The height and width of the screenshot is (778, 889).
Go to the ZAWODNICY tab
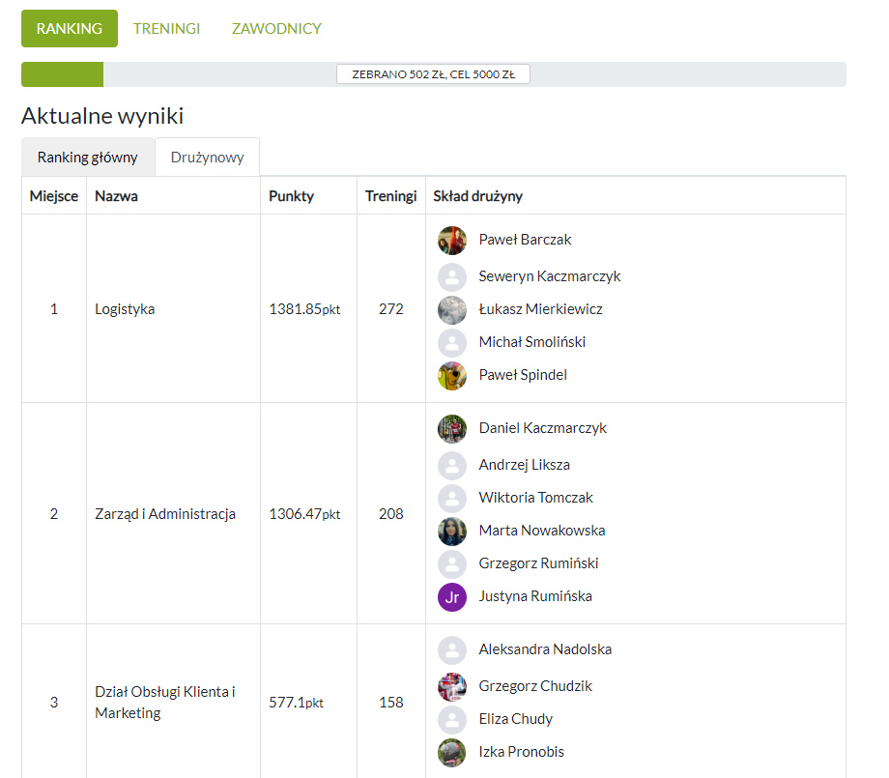click(x=276, y=29)
